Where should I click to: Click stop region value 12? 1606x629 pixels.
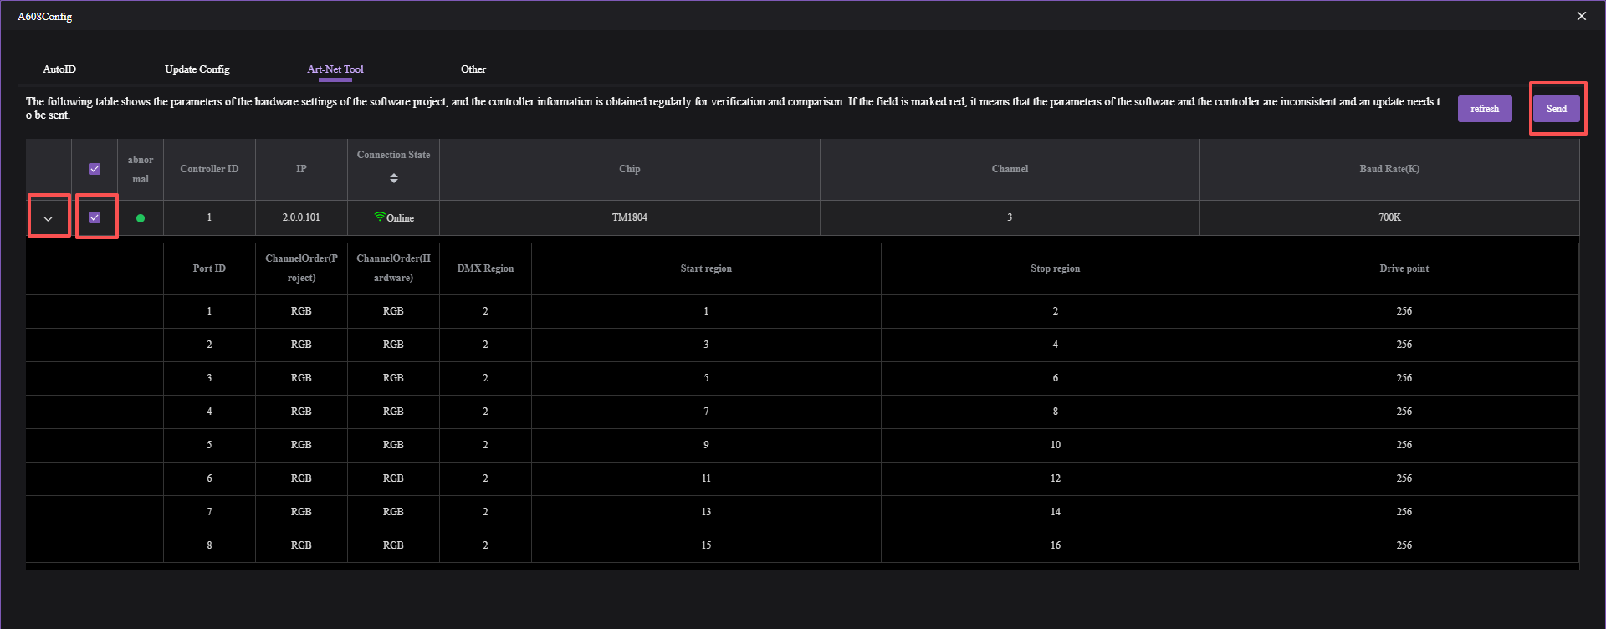click(1056, 478)
